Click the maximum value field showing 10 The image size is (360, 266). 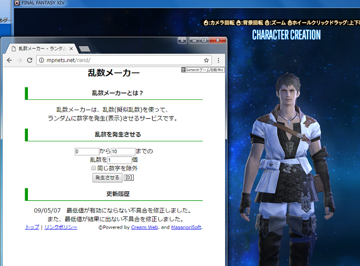123,152
